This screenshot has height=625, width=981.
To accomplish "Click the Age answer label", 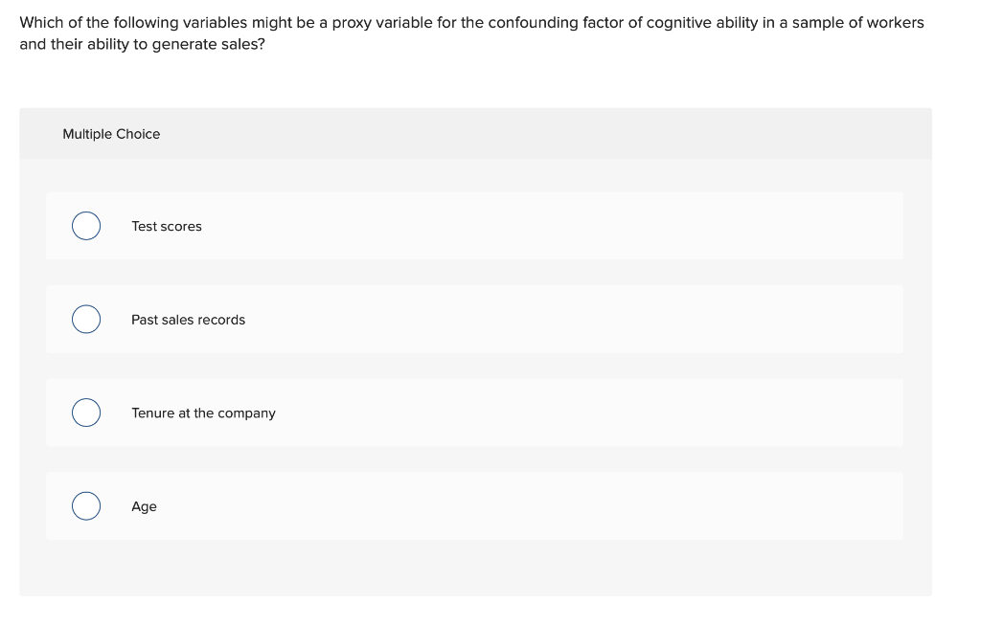I will (x=144, y=506).
